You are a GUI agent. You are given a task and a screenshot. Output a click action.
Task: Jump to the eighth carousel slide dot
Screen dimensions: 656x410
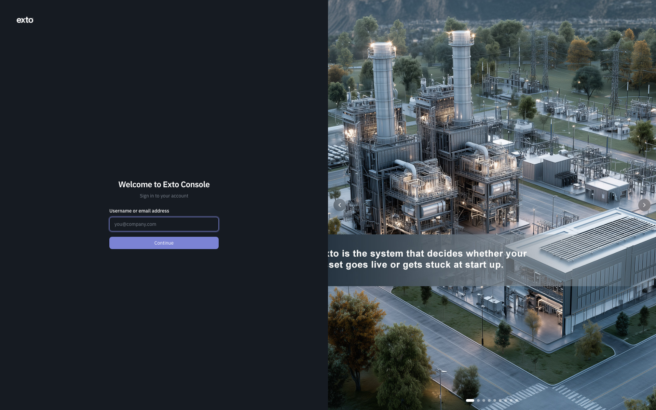(511, 400)
